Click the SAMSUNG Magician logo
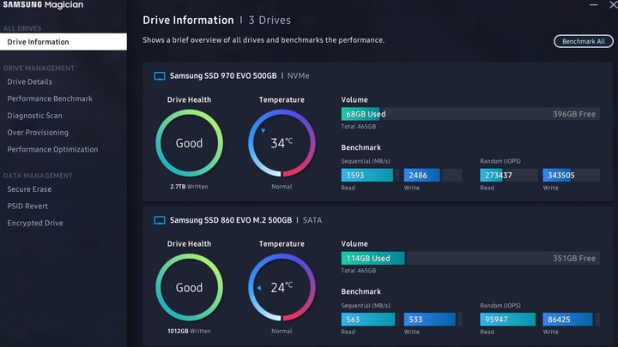The width and height of the screenshot is (618, 347). pyautogui.click(x=44, y=5)
